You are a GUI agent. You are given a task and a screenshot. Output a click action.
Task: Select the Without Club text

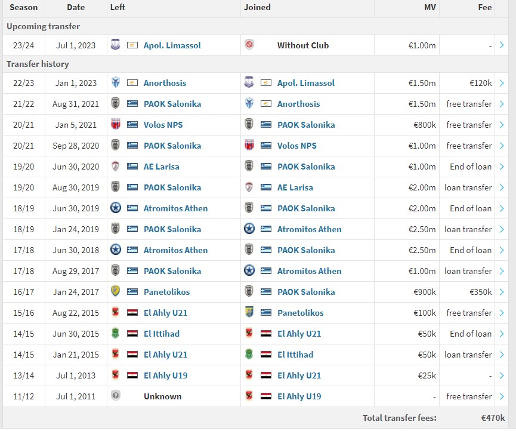click(x=303, y=45)
